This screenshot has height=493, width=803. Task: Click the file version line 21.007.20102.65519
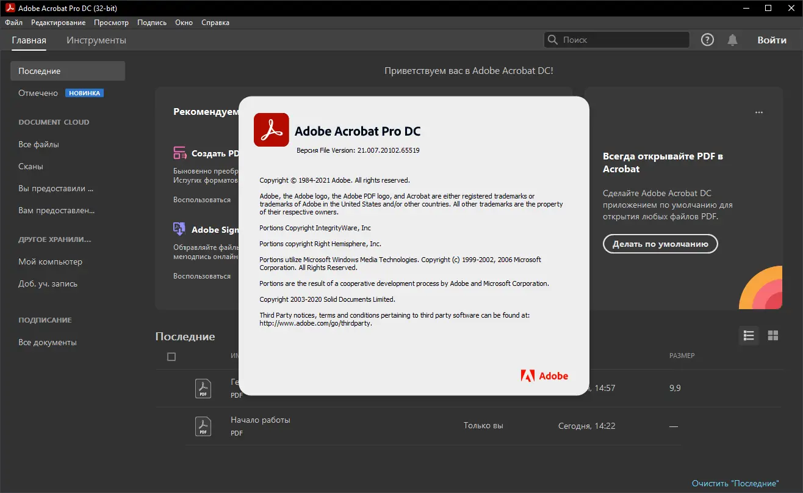tap(358, 150)
